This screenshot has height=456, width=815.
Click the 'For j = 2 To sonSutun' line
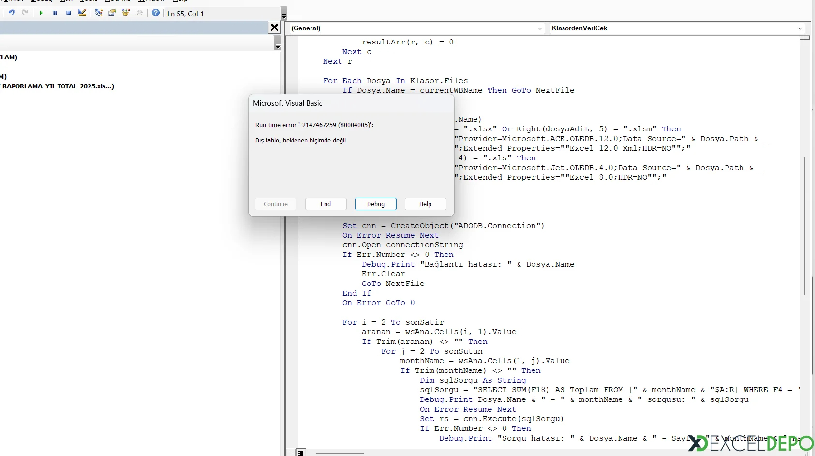432,351
